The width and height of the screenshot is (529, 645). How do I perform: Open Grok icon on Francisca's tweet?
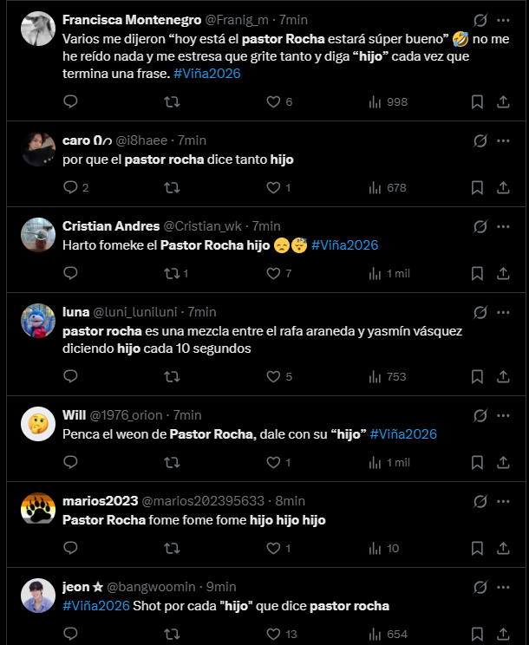click(x=480, y=20)
